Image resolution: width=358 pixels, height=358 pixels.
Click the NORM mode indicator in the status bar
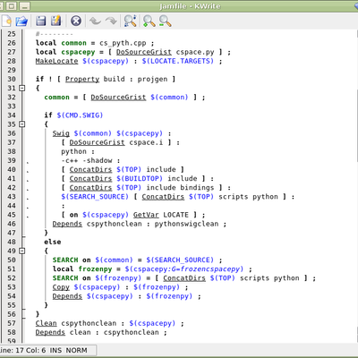tap(76, 350)
